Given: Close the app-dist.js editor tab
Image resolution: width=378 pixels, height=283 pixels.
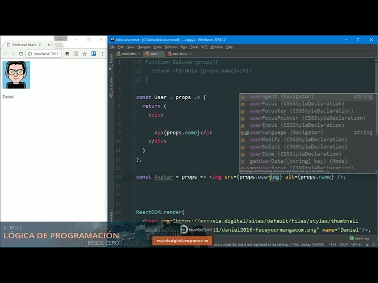Looking at the screenshot, I should click(190, 54).
